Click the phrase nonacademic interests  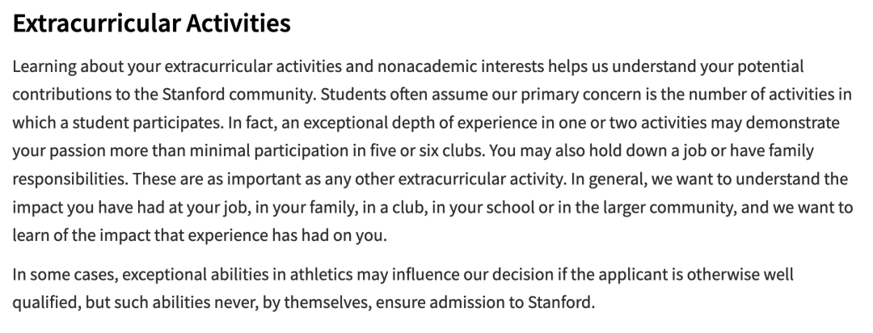coord(461,66)
